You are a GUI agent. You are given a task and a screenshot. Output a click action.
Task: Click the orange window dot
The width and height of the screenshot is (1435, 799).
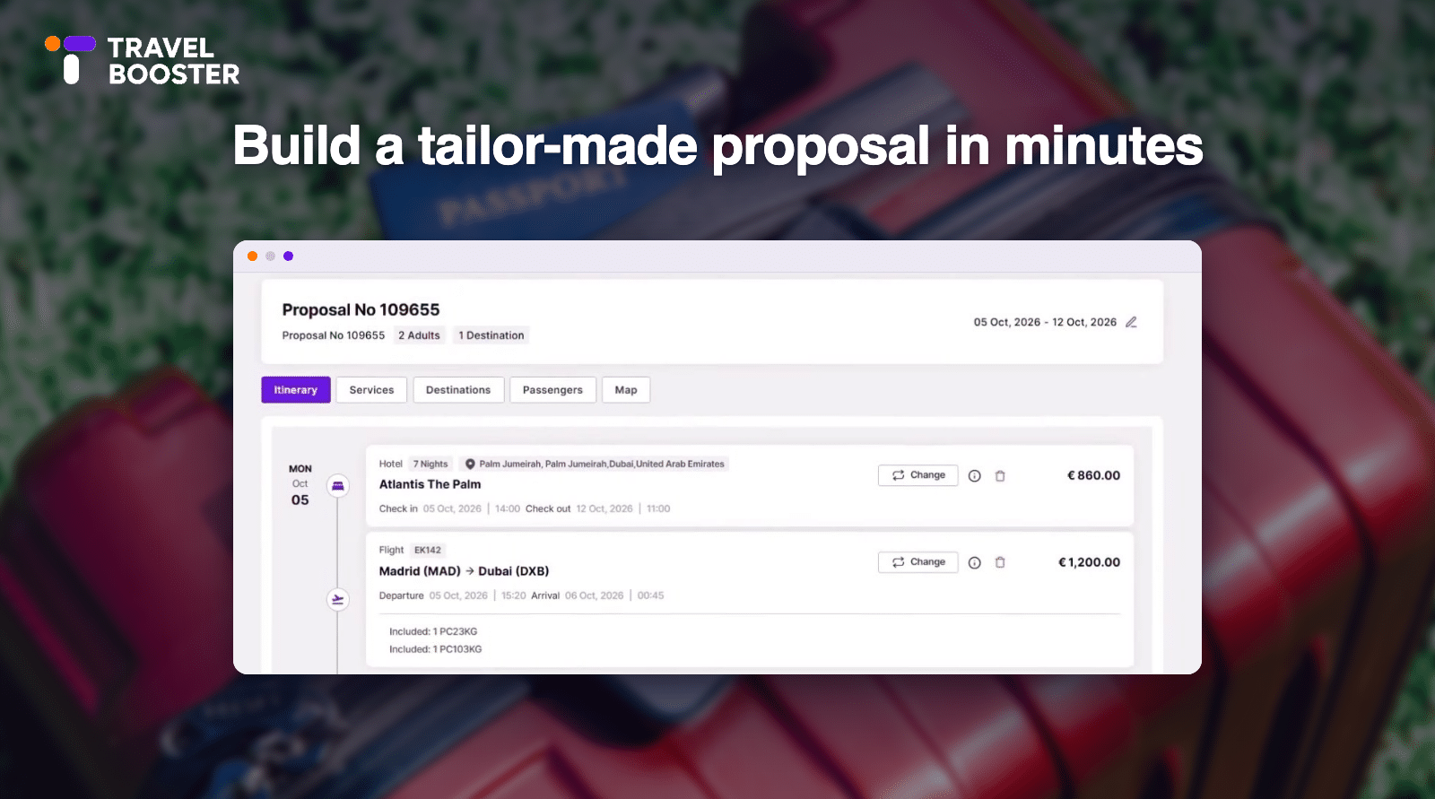pyautogui.click(x=253, y=256)
